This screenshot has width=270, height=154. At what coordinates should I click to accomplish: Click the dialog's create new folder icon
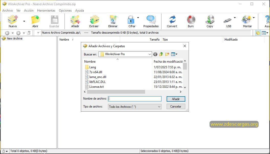[167, 54]
